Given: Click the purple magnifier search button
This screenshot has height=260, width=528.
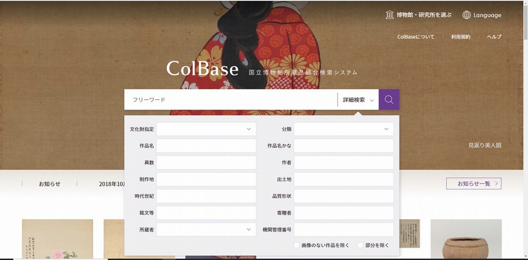Looking at the screenshot, I should click(389, 100).
